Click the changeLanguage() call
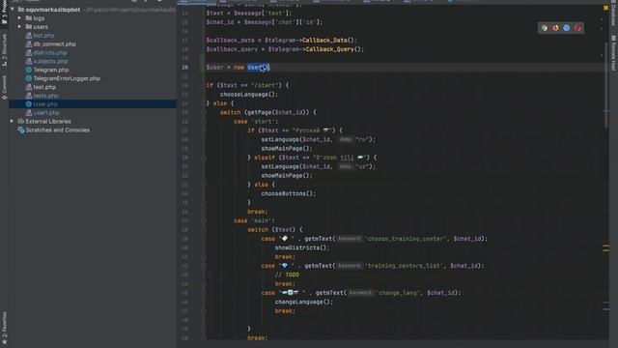The width and height of the screenshot is (618, 348). pos(303,302)
